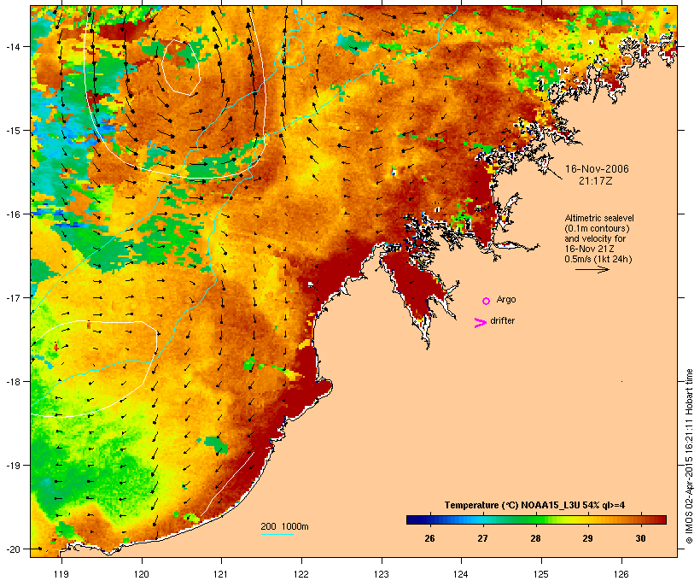Image resolution: width=700 pixels, height=581 pixels.
Task: Click the '-16' latitude axis label
Action: point(12,214)
